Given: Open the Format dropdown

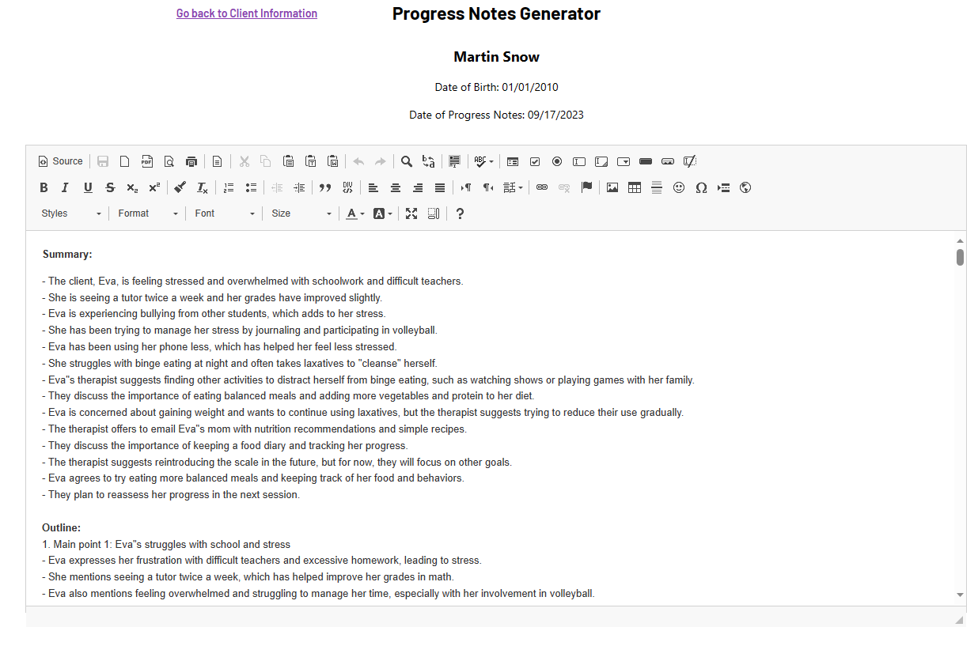Looking at the screenshot, I should 148,213.
